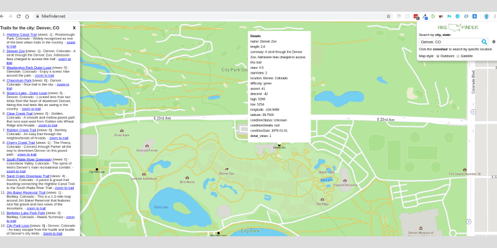The height and width of the screenshot is (248, 497).
Task: Click the Hike Finder logo
Action: (x=458, y=27)
